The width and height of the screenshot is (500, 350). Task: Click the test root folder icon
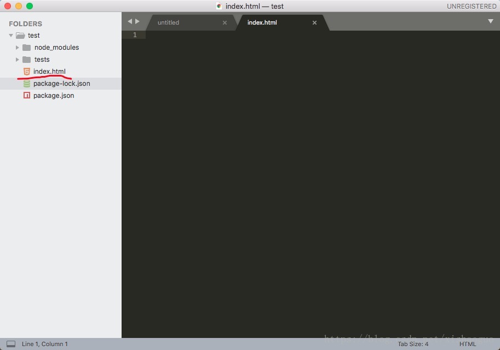[x=20, y=36]
